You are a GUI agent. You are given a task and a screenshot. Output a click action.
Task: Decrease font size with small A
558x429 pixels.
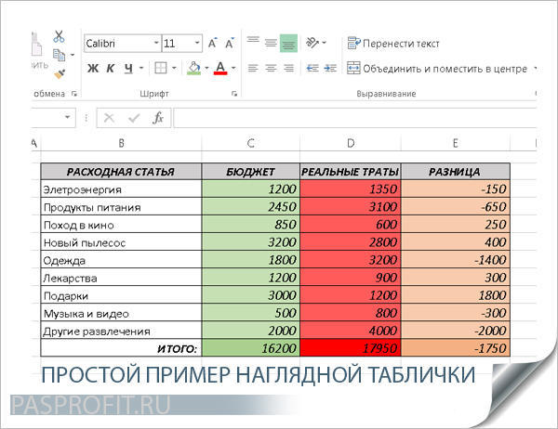(229, 44)
